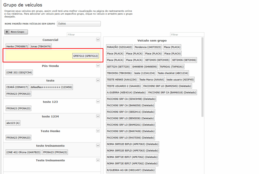This screenshot has height=174, width=259.
Task: Open the Pós-Venda group dropdown arrow
Action: [98, 66]
